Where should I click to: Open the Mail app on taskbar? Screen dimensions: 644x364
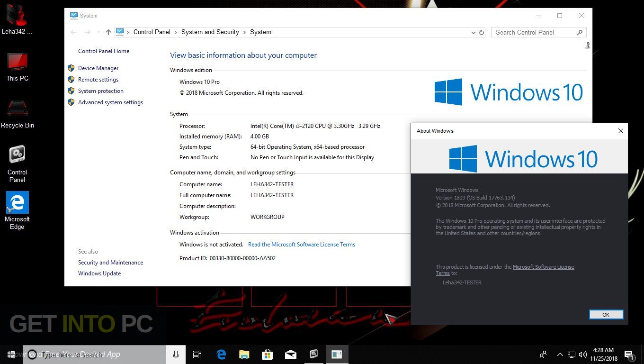pos(290,354)
